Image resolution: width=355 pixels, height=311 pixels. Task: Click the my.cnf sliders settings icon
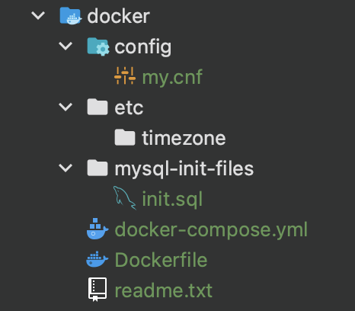(x=125, y=75)
